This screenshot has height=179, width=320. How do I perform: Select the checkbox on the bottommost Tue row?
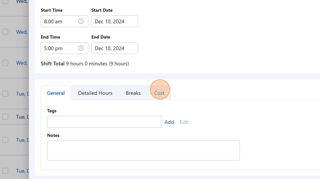point(5,171)
